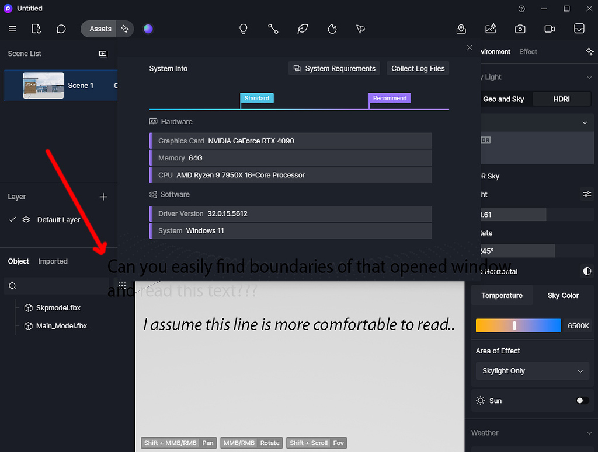Select the flame particle effects tool

tap(331, 29)
